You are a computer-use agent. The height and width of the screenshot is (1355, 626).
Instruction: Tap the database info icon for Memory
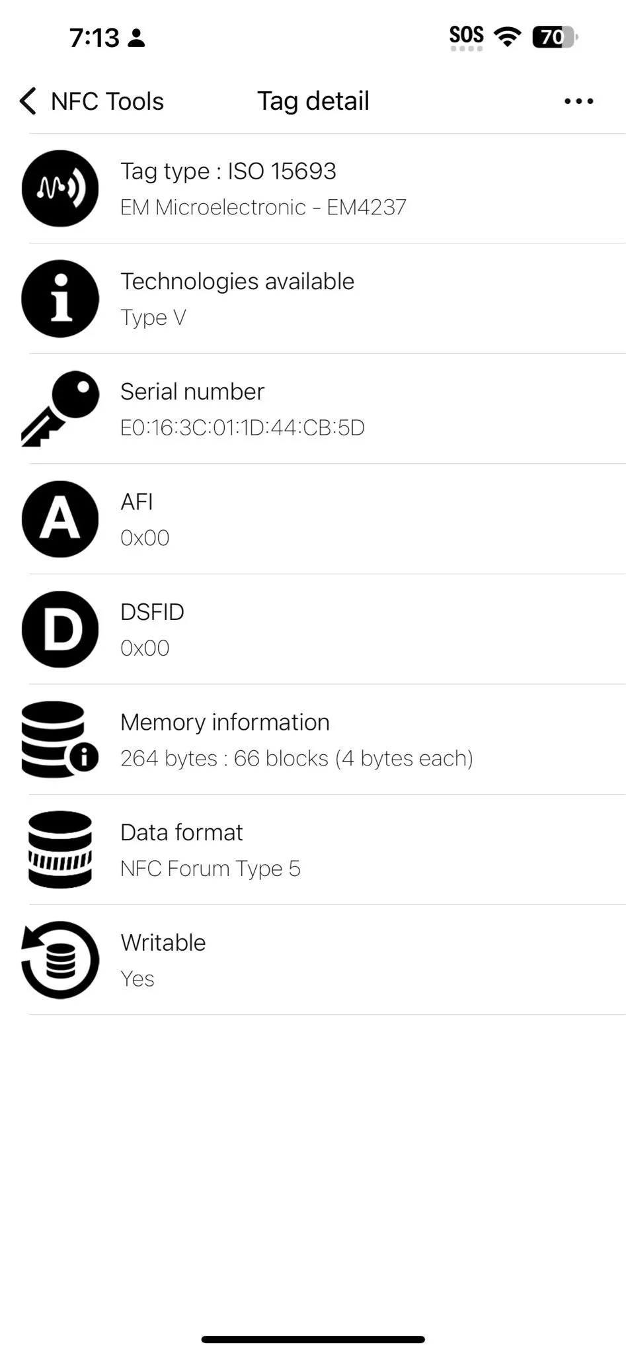point(60,739)
